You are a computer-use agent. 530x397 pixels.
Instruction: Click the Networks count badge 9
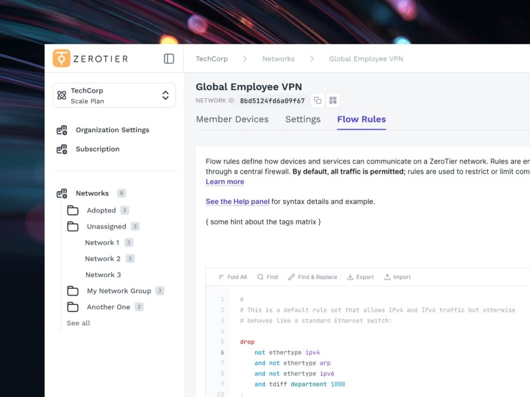click(121, 193)
